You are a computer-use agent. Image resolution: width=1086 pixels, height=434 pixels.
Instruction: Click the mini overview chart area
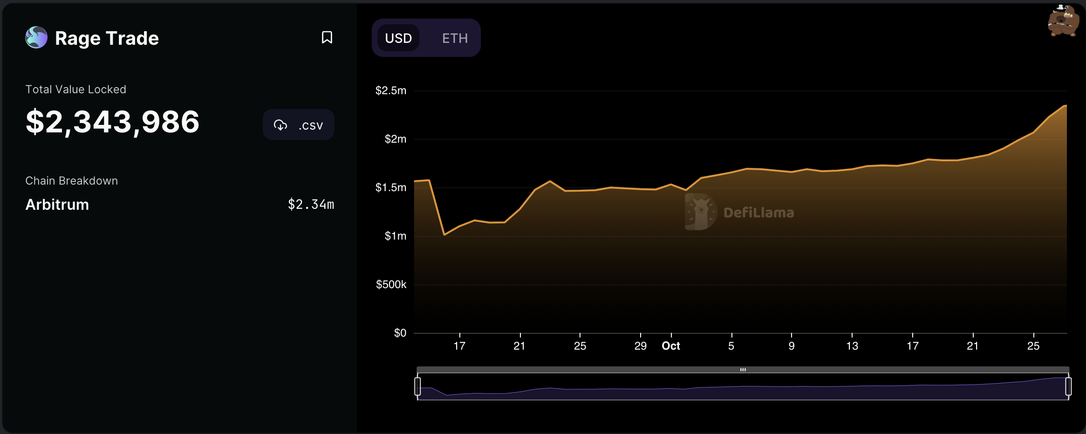tap(743, 387)
